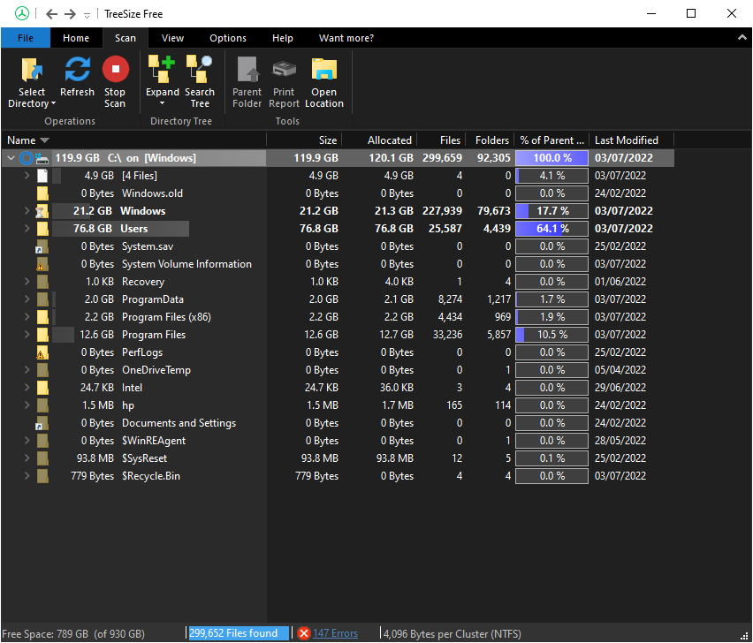Open Location in Explorer

(324, 81)
